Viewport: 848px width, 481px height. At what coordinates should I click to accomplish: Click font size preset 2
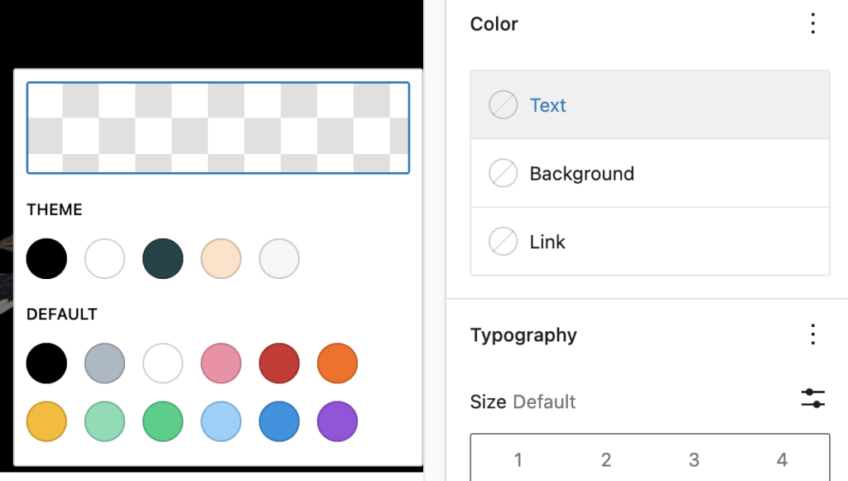(x=605, y=459)
